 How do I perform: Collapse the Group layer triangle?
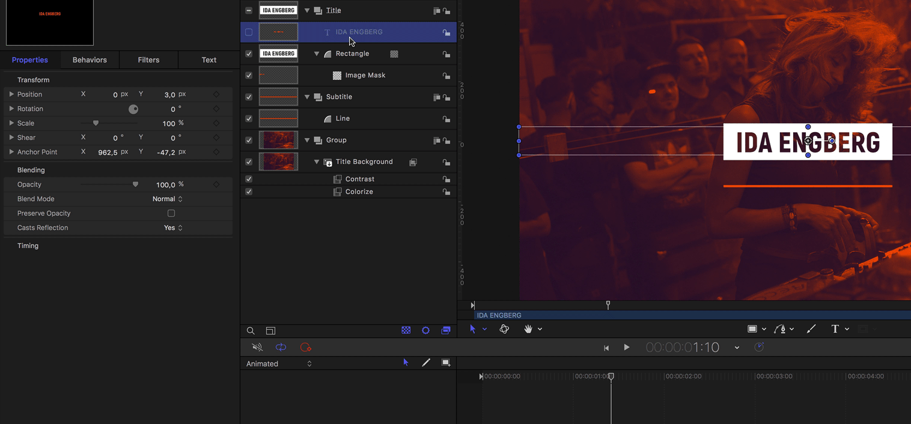(307, 141)
